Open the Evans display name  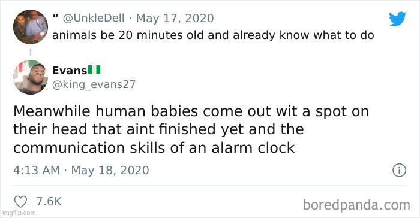pyautogui.click(x=70, y=71)
